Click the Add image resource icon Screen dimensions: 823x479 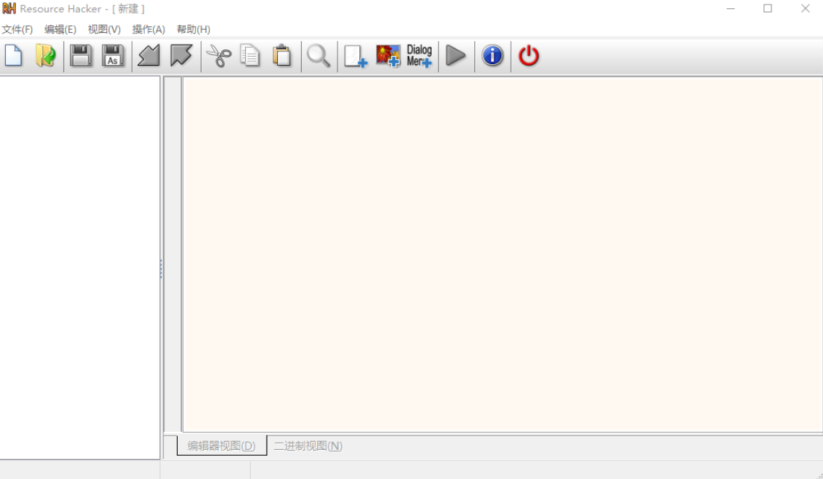[x=388, y=56]
